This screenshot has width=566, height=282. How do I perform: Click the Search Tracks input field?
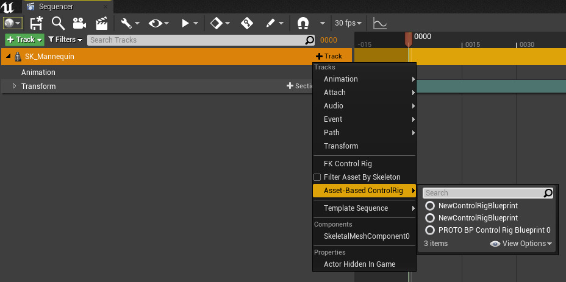(196, 40)
